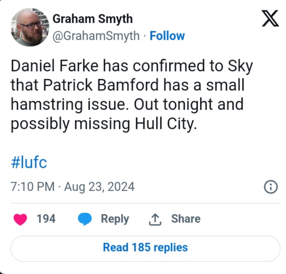Open Graham Smyth's profile picture
286x274 pixels.
[x=29, y=28]
